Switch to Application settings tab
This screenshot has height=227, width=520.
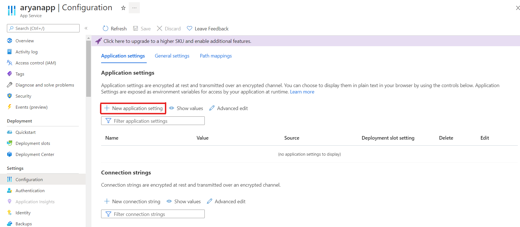pyautogui.click(x=123, y=56)
